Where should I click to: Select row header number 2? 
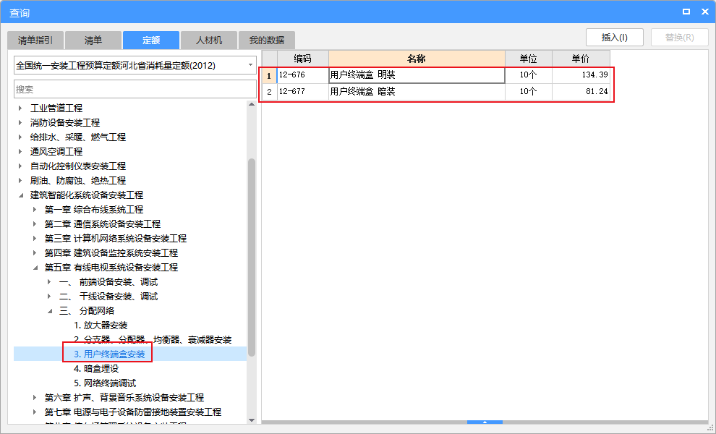point(270,91)
